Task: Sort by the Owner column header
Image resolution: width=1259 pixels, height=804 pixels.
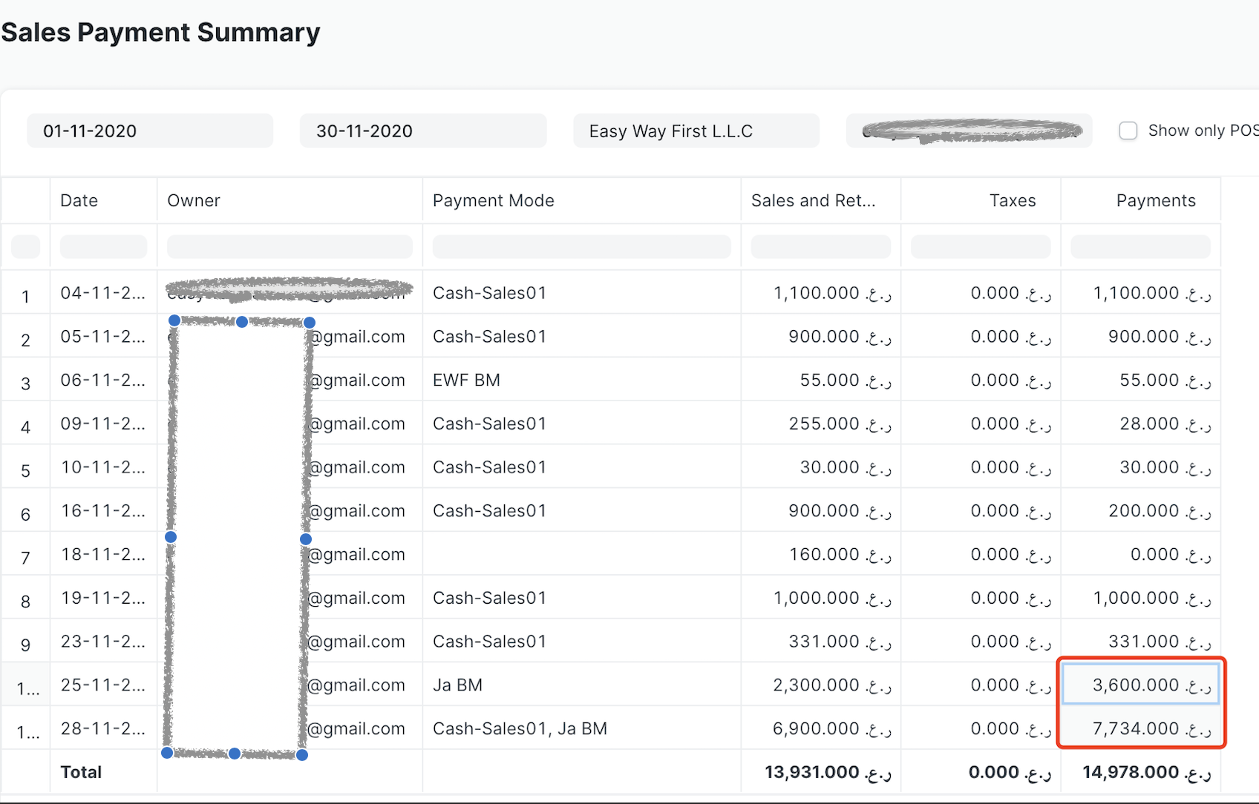Action: pyautogui.click(x=194, y=200)
